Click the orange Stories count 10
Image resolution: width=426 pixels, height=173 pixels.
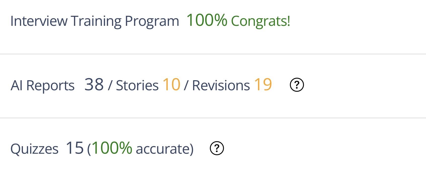(x=171, y=84)
